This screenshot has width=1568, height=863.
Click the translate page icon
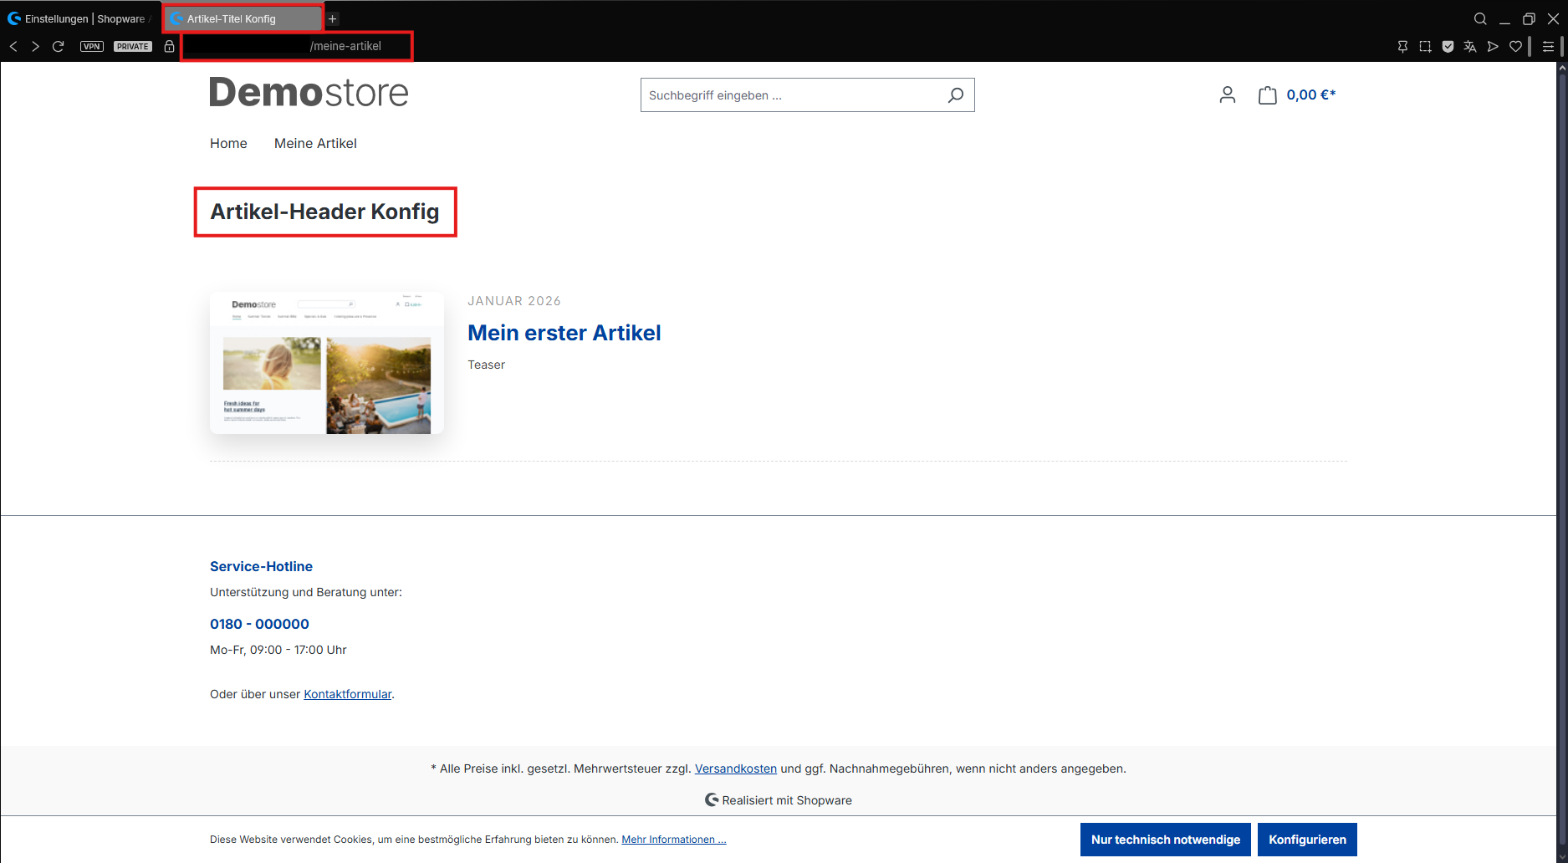pos(1470,47)
